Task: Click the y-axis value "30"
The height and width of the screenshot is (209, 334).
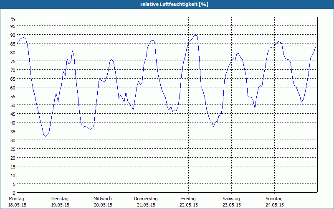Action: point(13,140)
